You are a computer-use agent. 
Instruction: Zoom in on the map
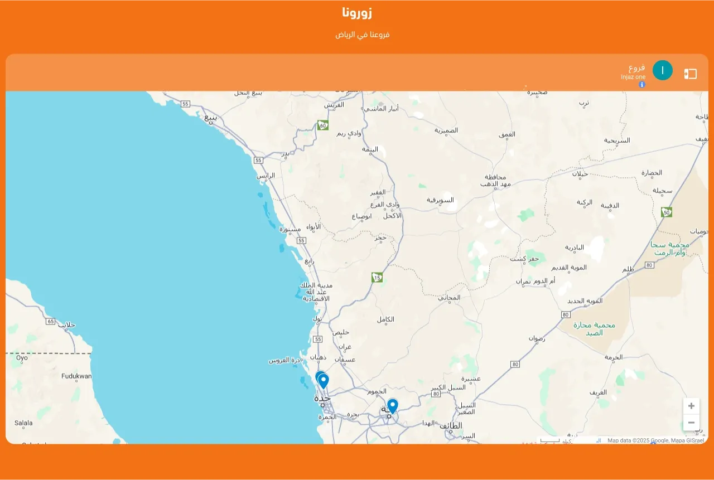[x=691, y=406]
